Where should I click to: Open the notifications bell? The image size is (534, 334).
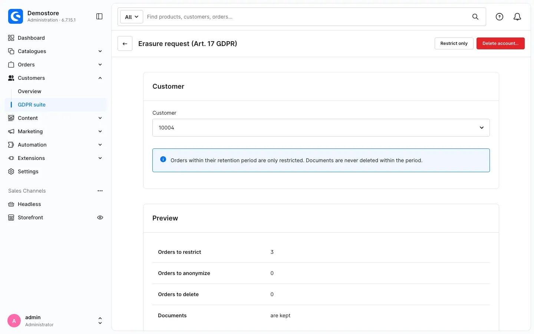coord(517,17)
